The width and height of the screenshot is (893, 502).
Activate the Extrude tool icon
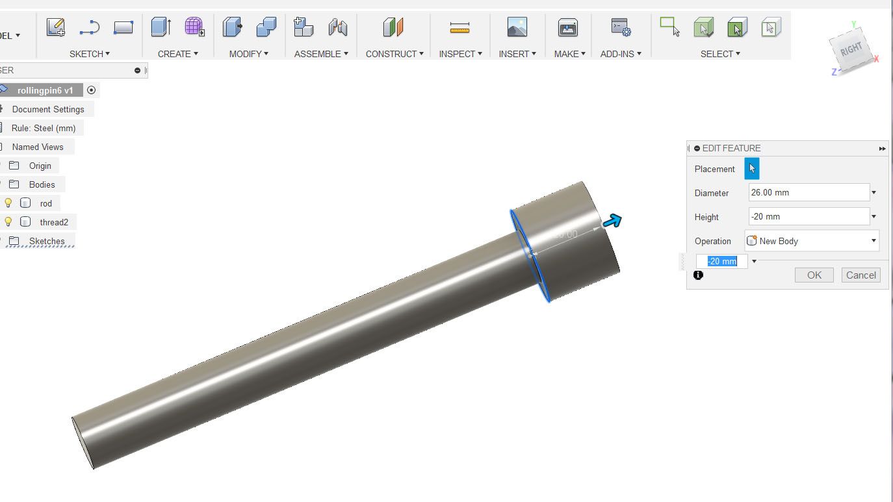coord(161,27)
